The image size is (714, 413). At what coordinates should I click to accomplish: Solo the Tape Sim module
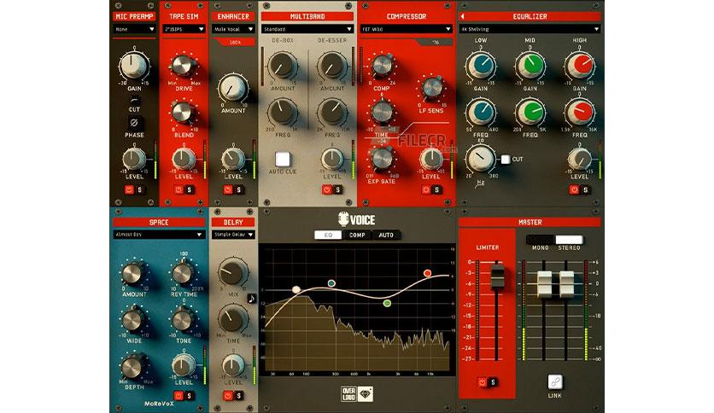pyautogui.click(x=190, y=189)
